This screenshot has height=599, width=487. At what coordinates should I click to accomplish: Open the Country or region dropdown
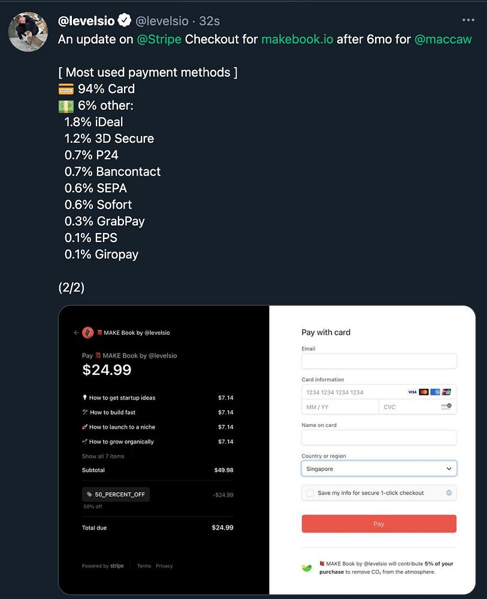379,469
